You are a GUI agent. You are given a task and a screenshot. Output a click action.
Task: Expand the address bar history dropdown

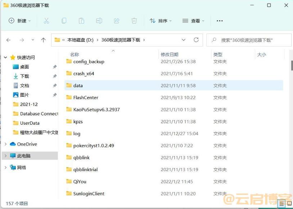184,40
